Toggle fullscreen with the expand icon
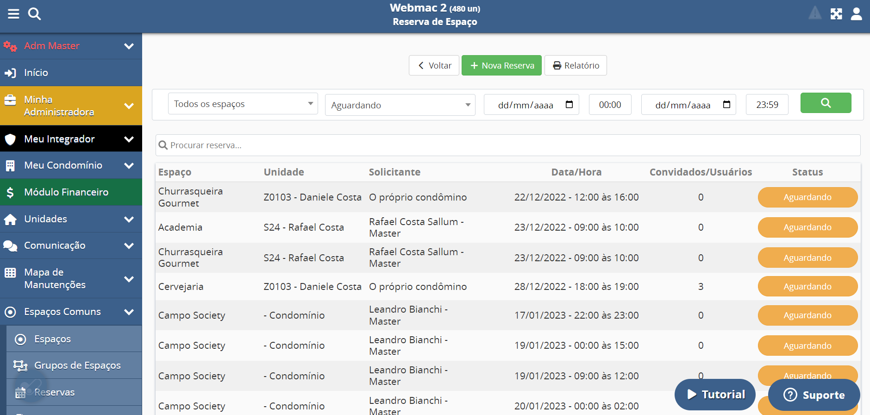Viewport: 870px width, 415px height. (836, 14)
